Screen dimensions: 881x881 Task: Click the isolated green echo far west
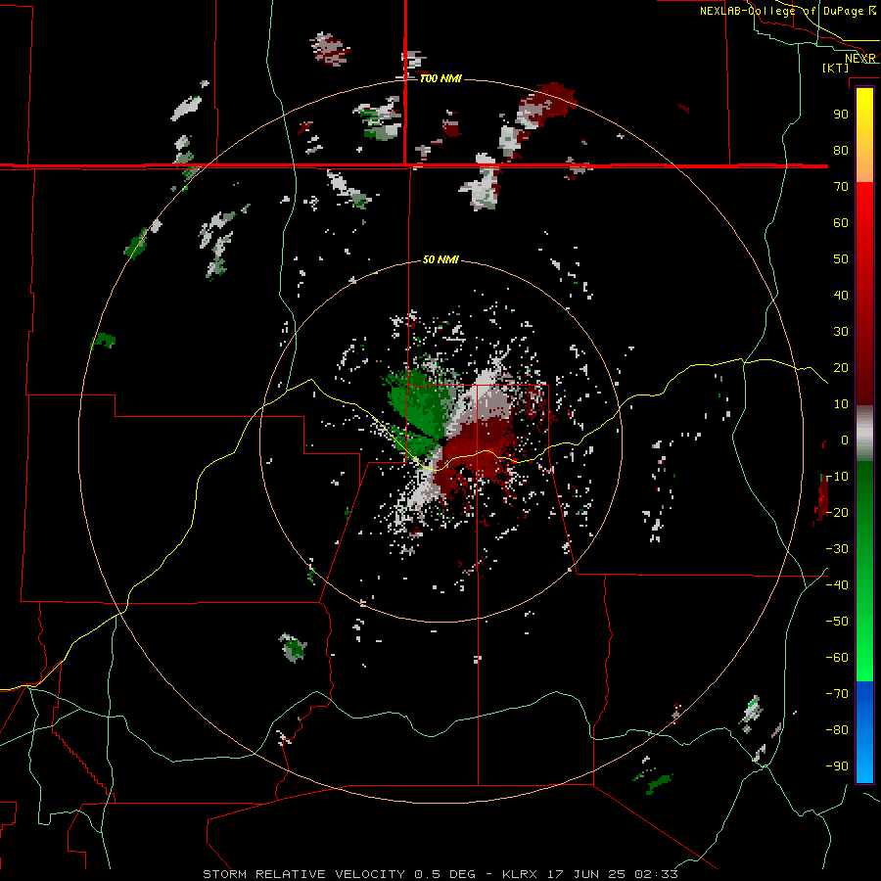(x=104, y=340)
